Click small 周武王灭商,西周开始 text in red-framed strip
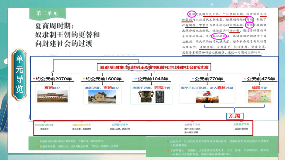This screenshot has width=285, height=160. pos(120,129)
